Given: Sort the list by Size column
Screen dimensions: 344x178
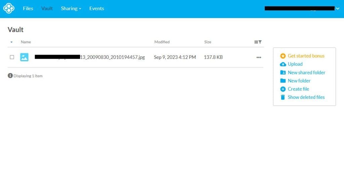Looking at the screenshot, I should (x=208, y=42).
